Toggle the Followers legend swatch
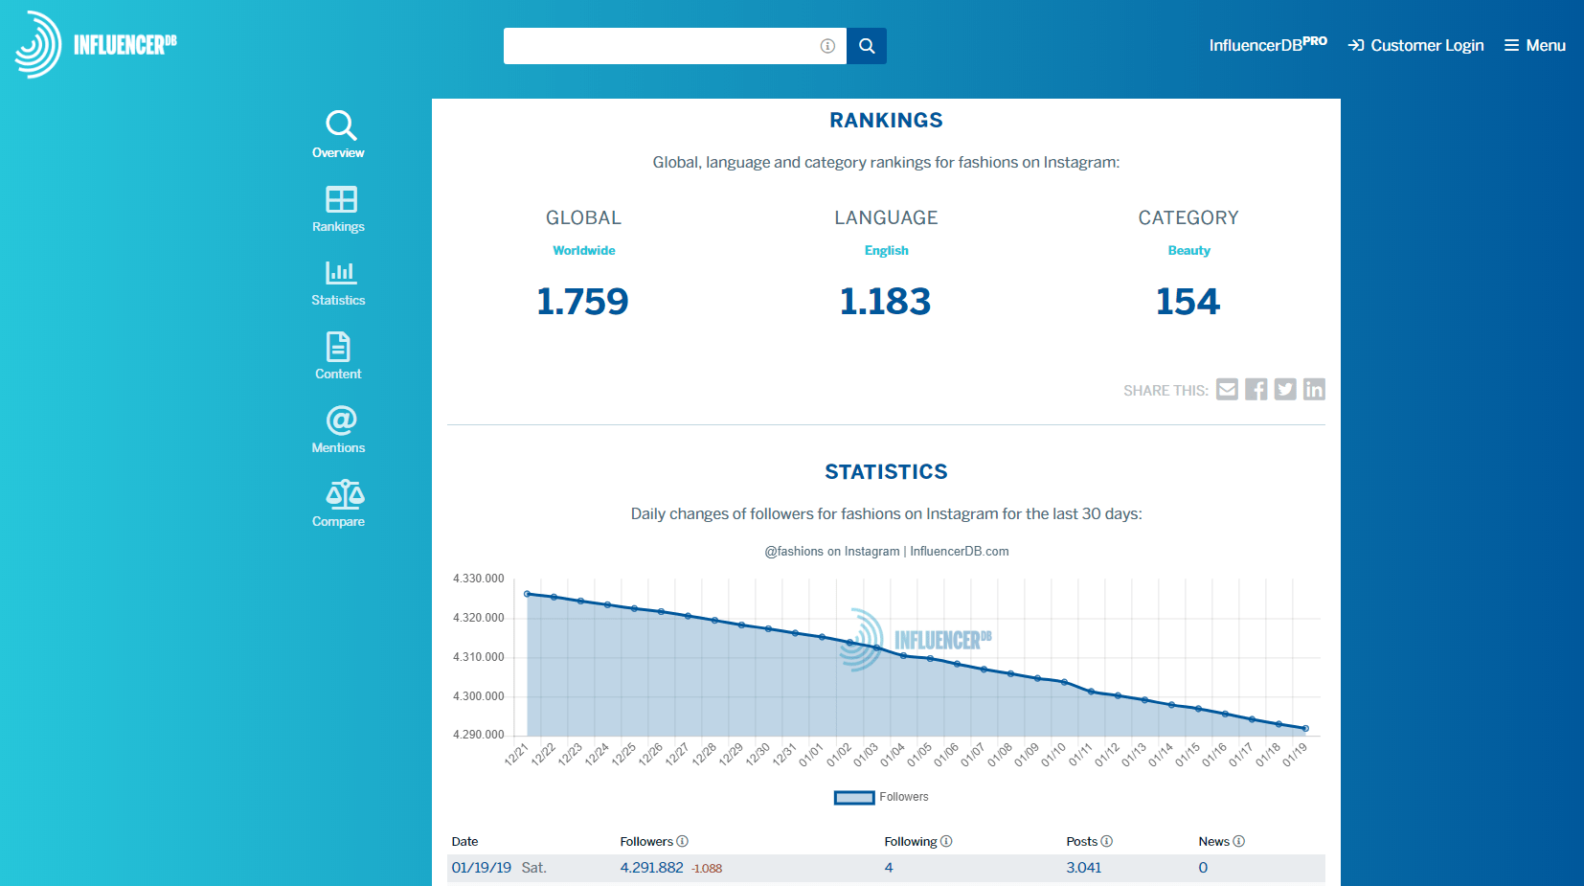This screenshot has height=886, width=1584. pos(854,797)
